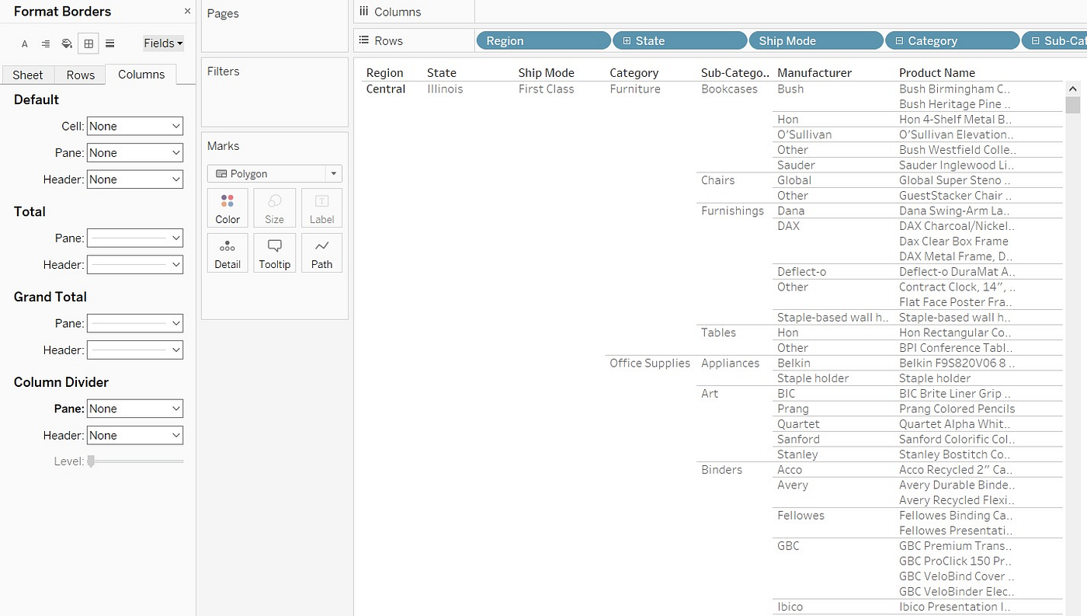Image resolution: width=1087 pixels, height=616 pixels.
Task: Select the Illinois state cell
Action: [445, 89]
